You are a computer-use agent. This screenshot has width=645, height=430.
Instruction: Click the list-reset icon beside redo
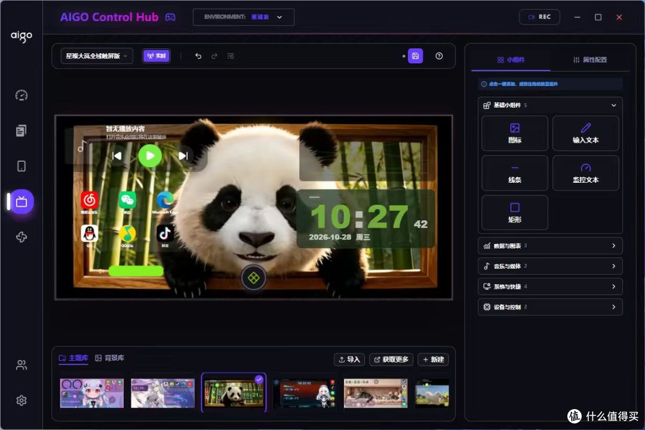pyautogui.click(x=231, y=56)
